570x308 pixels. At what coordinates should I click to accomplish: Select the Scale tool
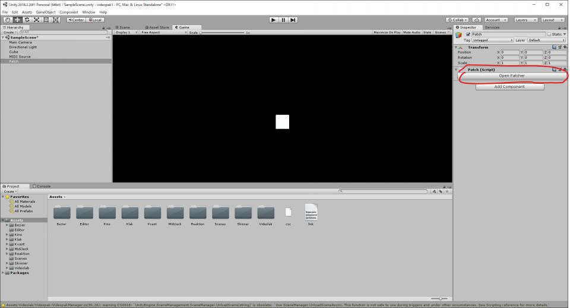tap(37, 20)
